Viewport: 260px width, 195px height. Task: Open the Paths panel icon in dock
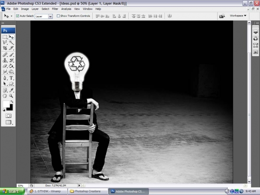[x=256, y=45]
